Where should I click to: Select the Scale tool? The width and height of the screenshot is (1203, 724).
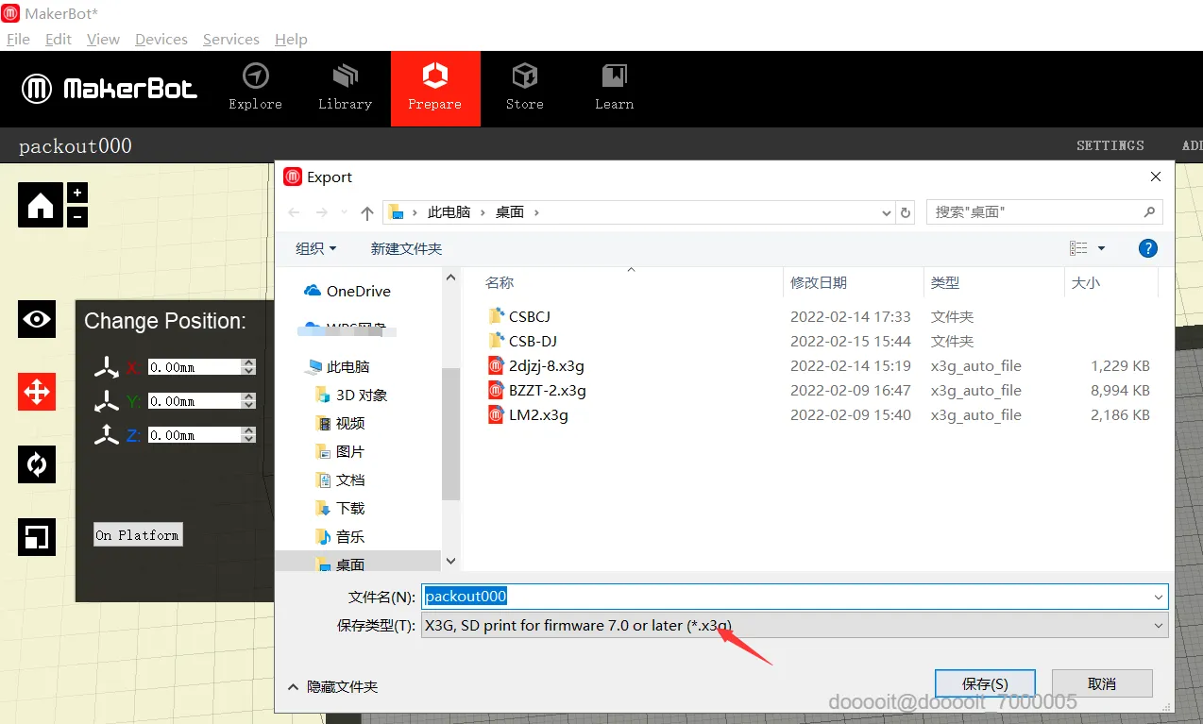click(37, 537)
